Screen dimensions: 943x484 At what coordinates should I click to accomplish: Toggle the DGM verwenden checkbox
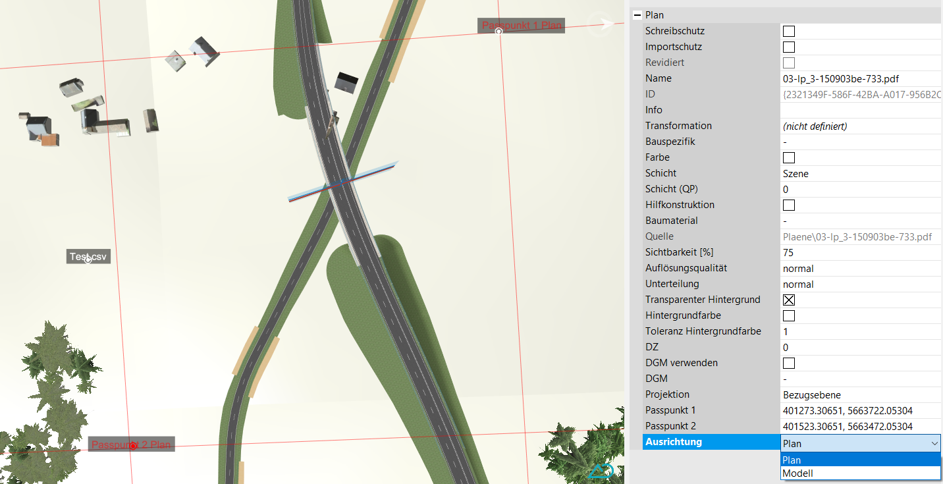(x=788, y=363)
